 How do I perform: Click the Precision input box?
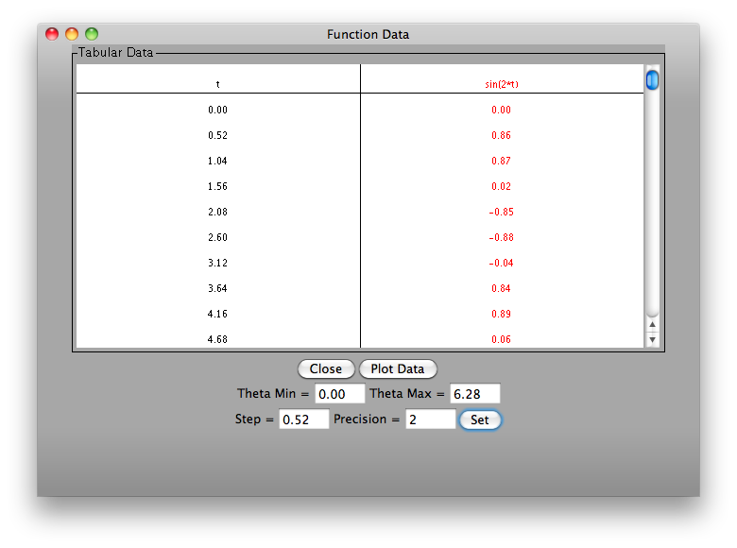(430, 420)
